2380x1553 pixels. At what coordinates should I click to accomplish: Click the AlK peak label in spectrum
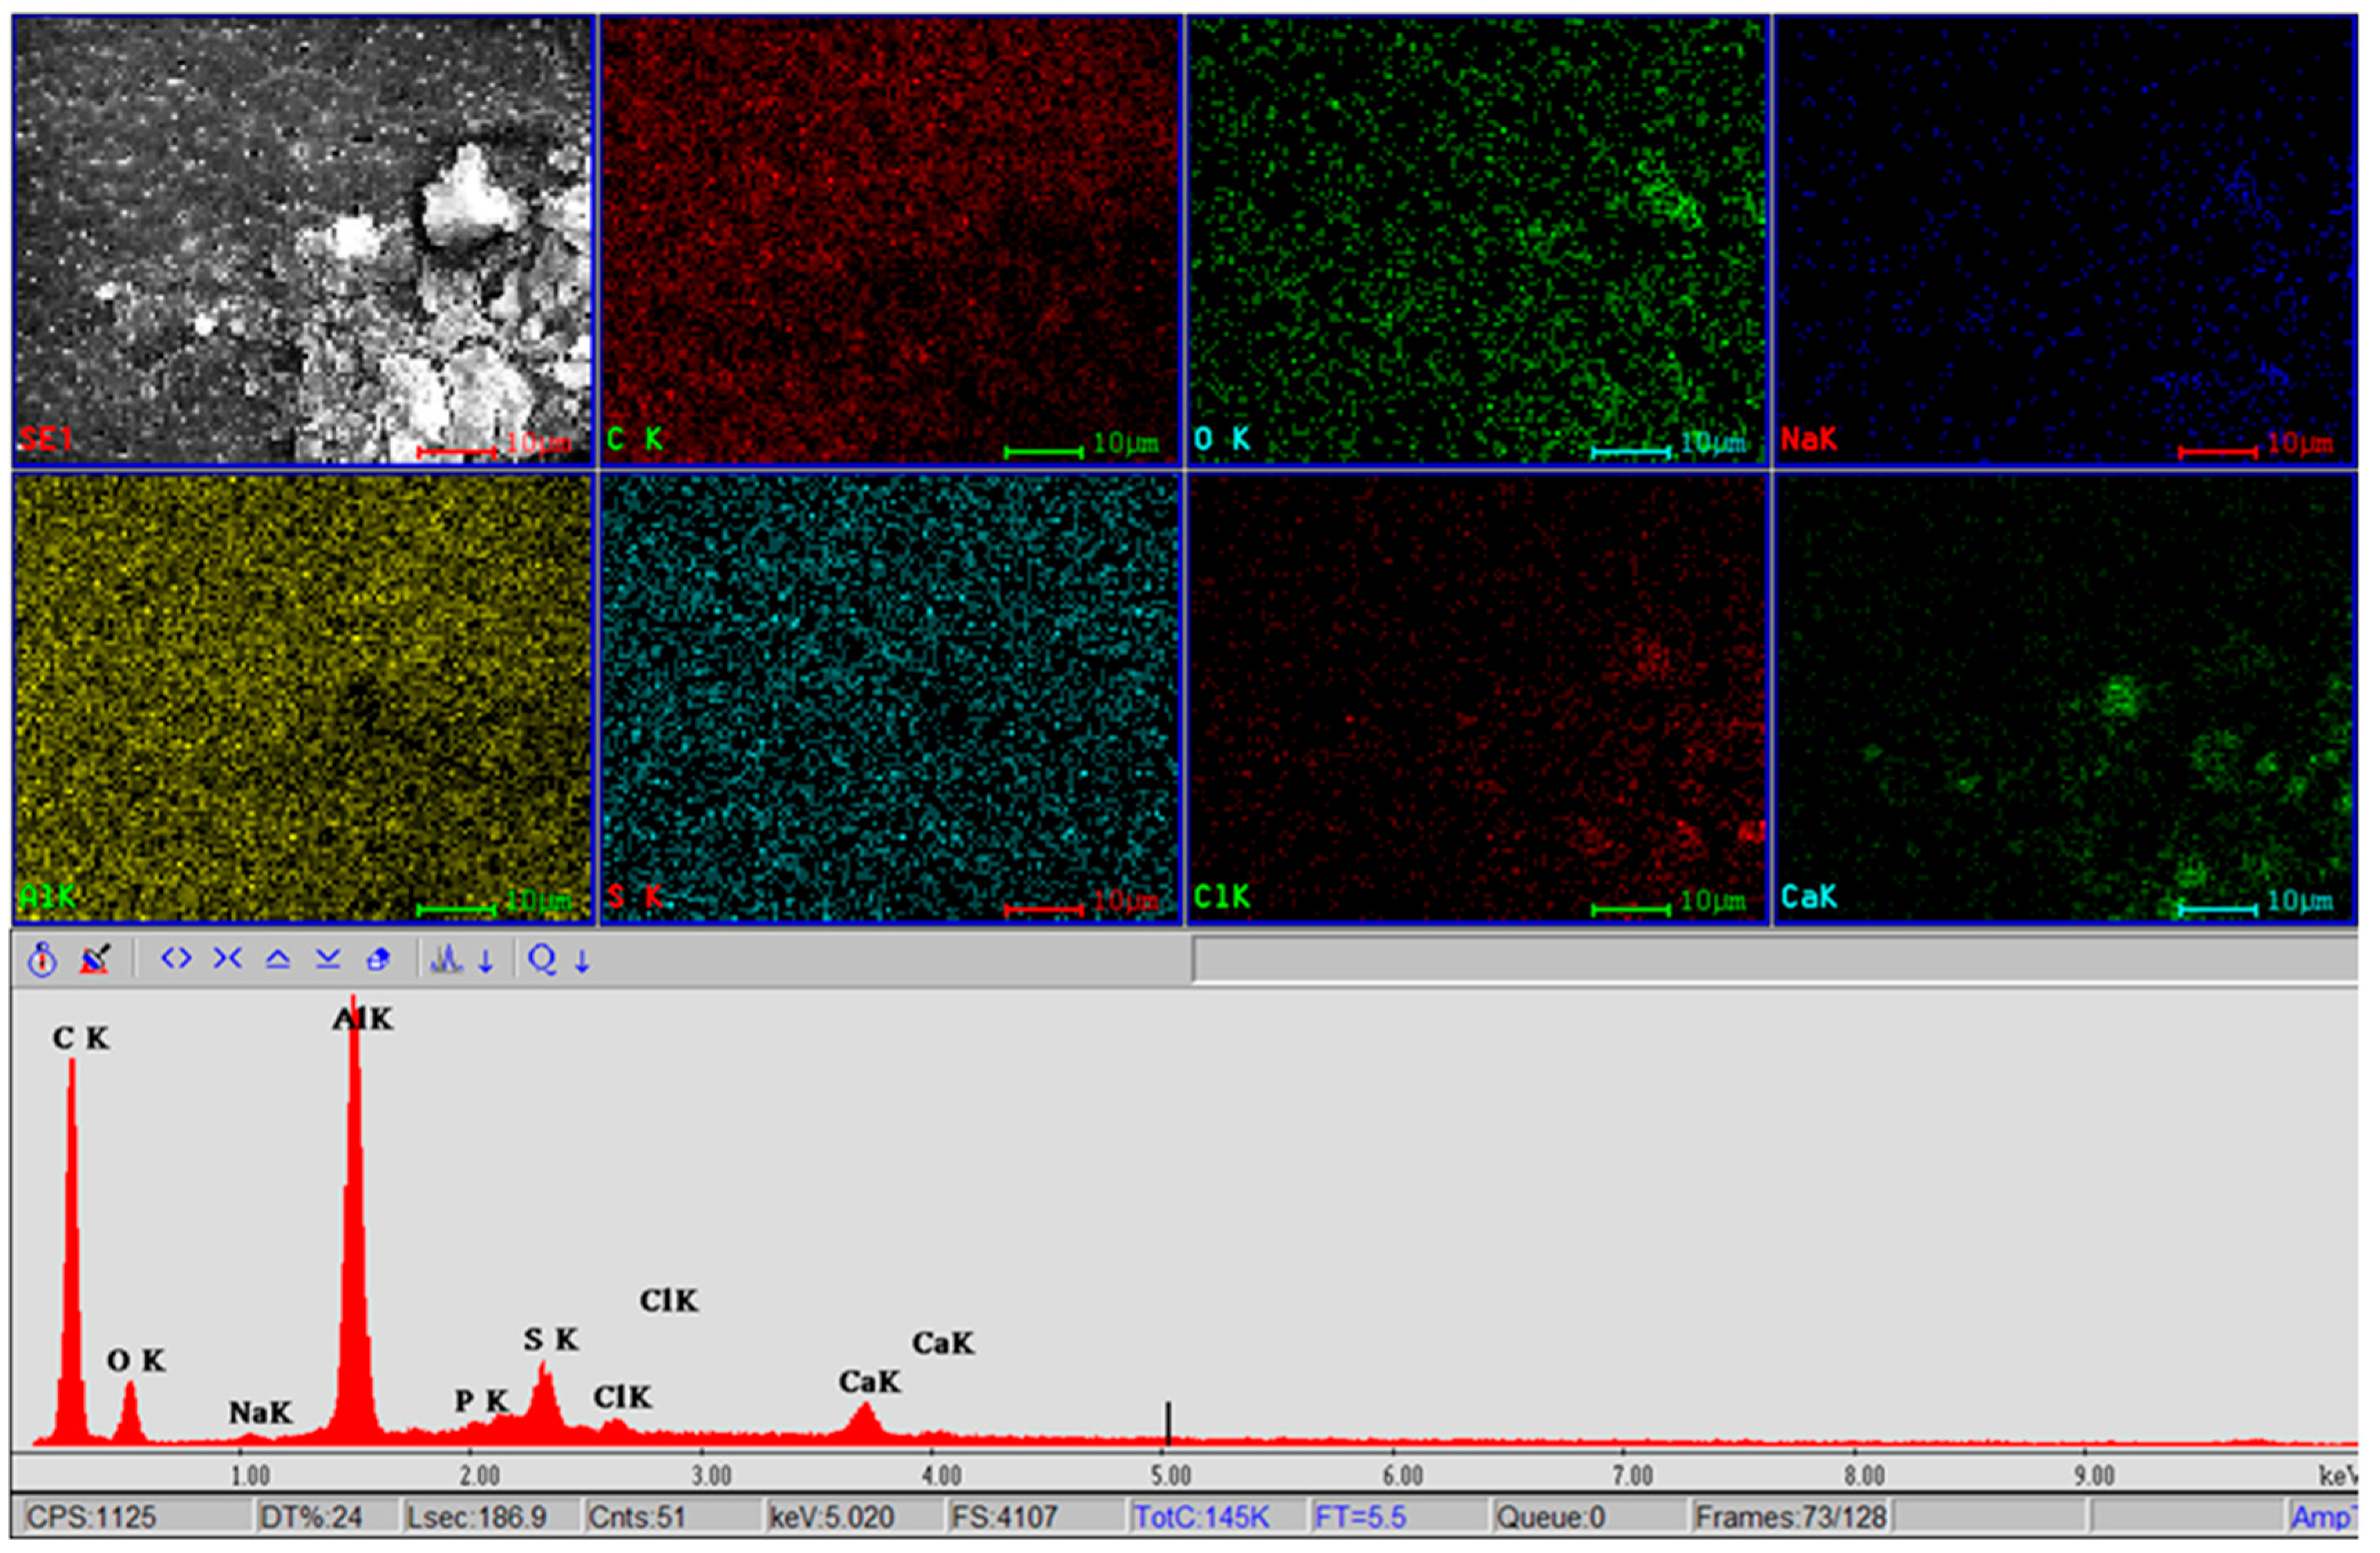pos(363,1019)
